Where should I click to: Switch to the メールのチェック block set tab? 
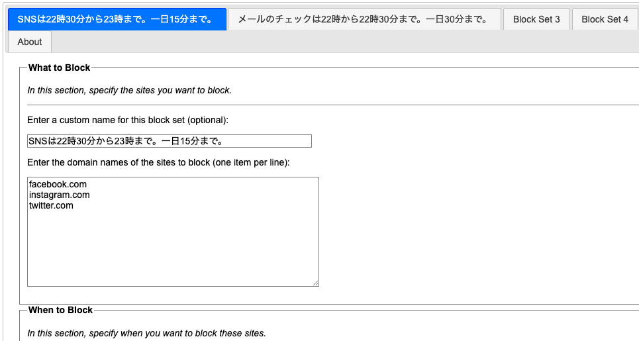(364, 19)
